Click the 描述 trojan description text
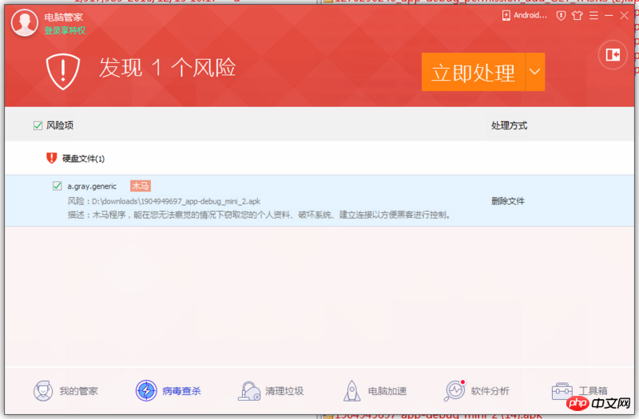 tap(260, 215)
